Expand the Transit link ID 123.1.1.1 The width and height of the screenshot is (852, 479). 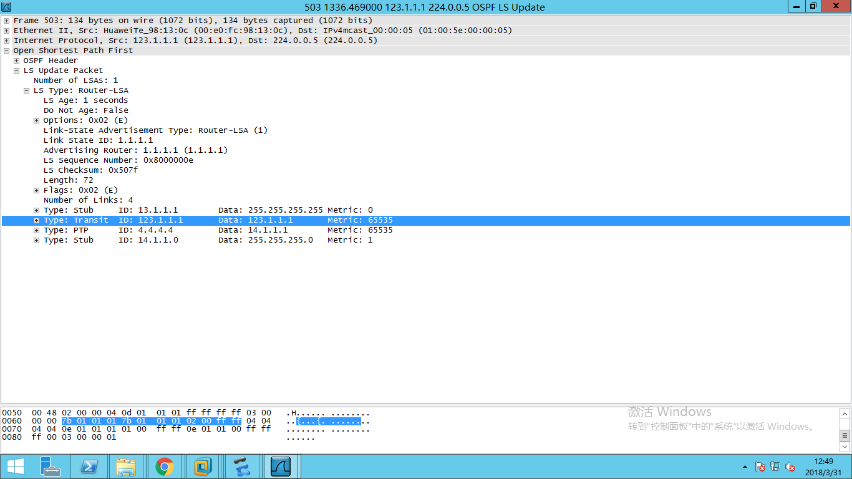click(x=37, y=220)
